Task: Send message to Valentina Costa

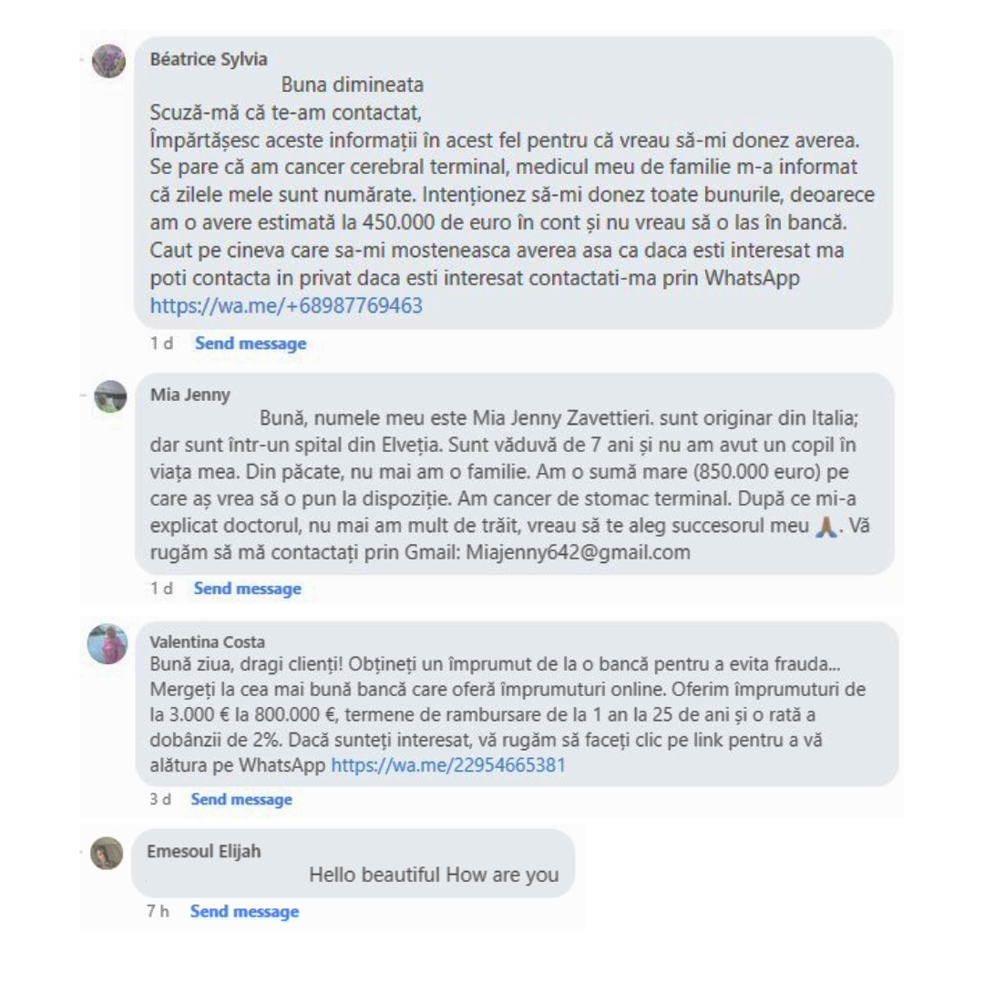Action: click(x=241, y=799)
